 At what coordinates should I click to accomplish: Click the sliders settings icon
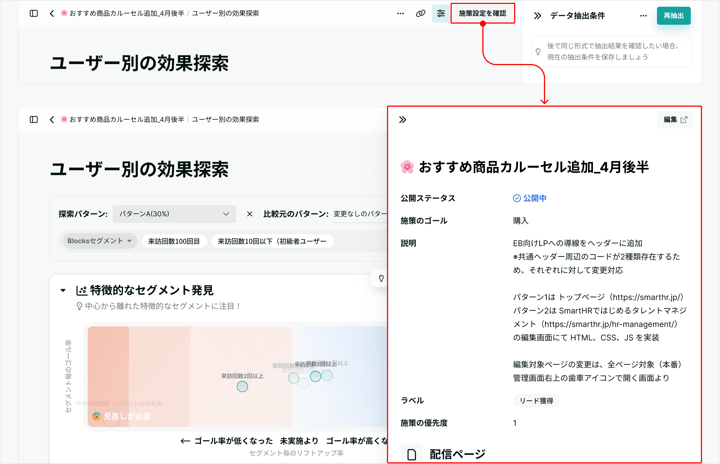click(441, 13)
